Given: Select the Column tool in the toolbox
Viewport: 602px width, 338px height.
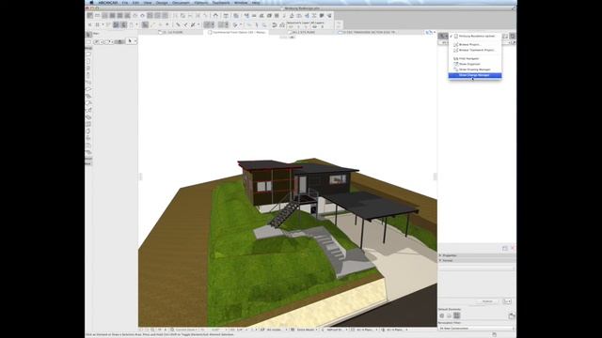Looking at the screenshot, I should (x=87, y=75).
